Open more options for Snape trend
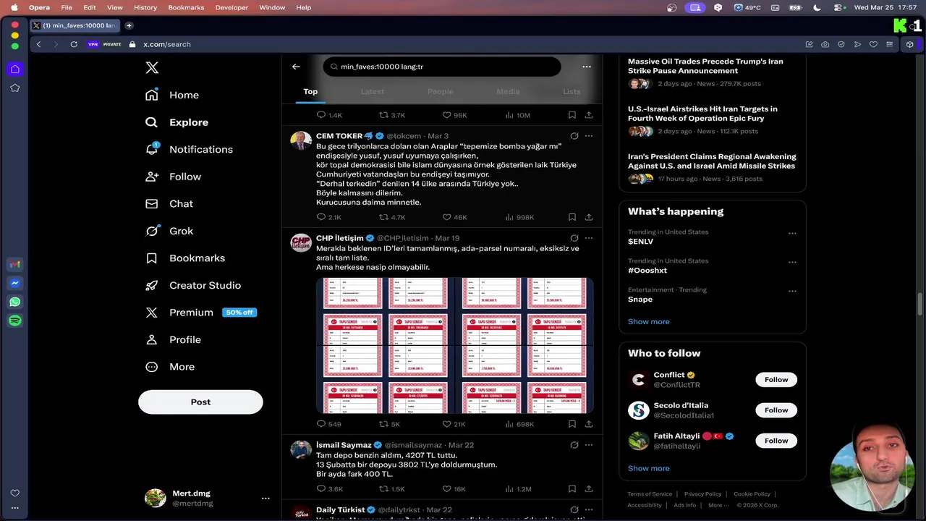Screen dimensions: 926x521 [792, 292]
